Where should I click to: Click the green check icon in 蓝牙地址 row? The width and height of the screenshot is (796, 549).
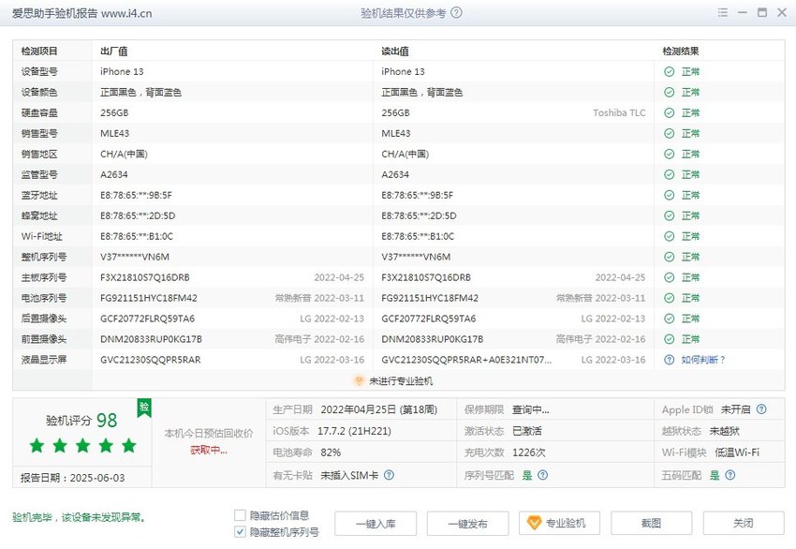tap(669, 195)
